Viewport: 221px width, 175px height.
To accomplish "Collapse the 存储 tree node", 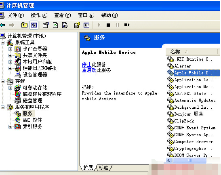I will pyautogui.click(x=3, y=81).
